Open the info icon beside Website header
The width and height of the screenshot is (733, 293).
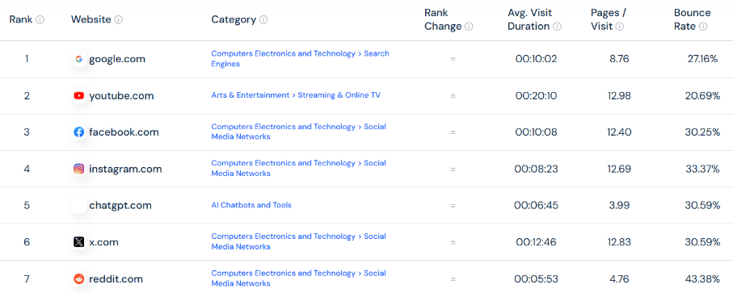tap(119, 20)
